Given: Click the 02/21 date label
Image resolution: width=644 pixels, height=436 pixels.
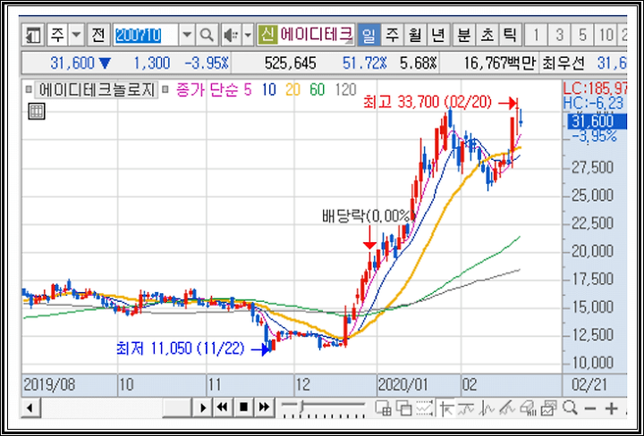Looking at the screenshot, I should [589, 385].
